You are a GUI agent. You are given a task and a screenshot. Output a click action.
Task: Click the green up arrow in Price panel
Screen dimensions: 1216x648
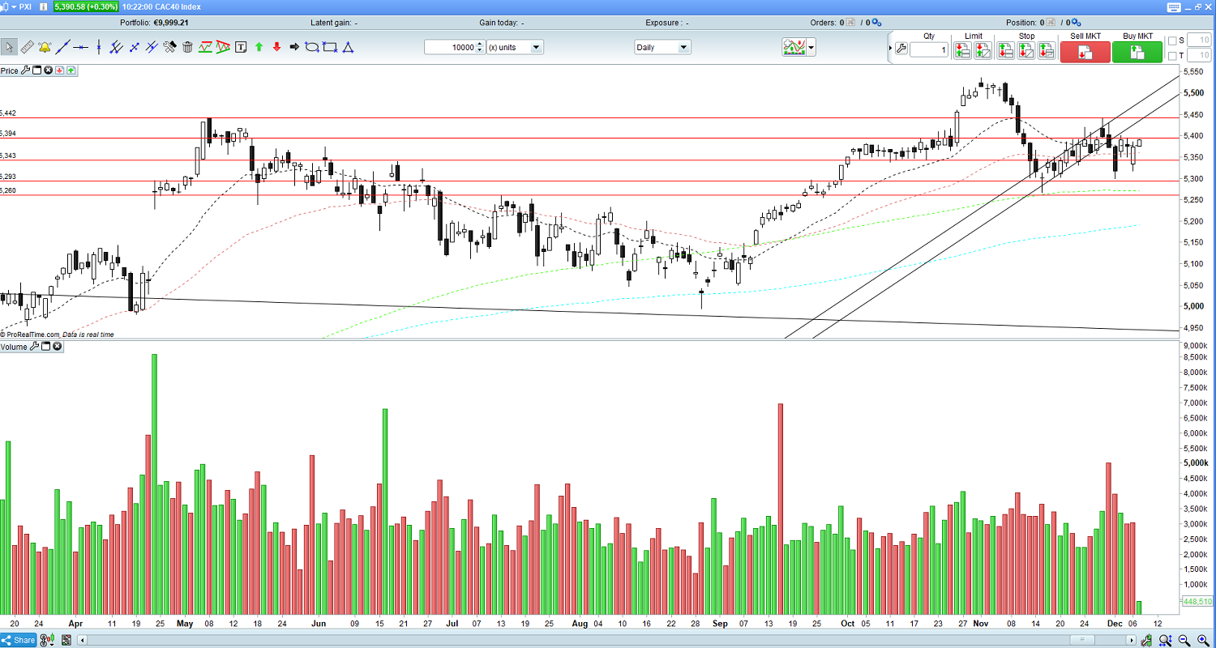point(71,70)
